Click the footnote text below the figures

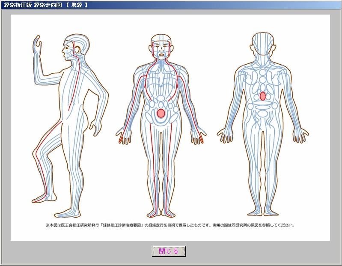[x=170, y=225]
